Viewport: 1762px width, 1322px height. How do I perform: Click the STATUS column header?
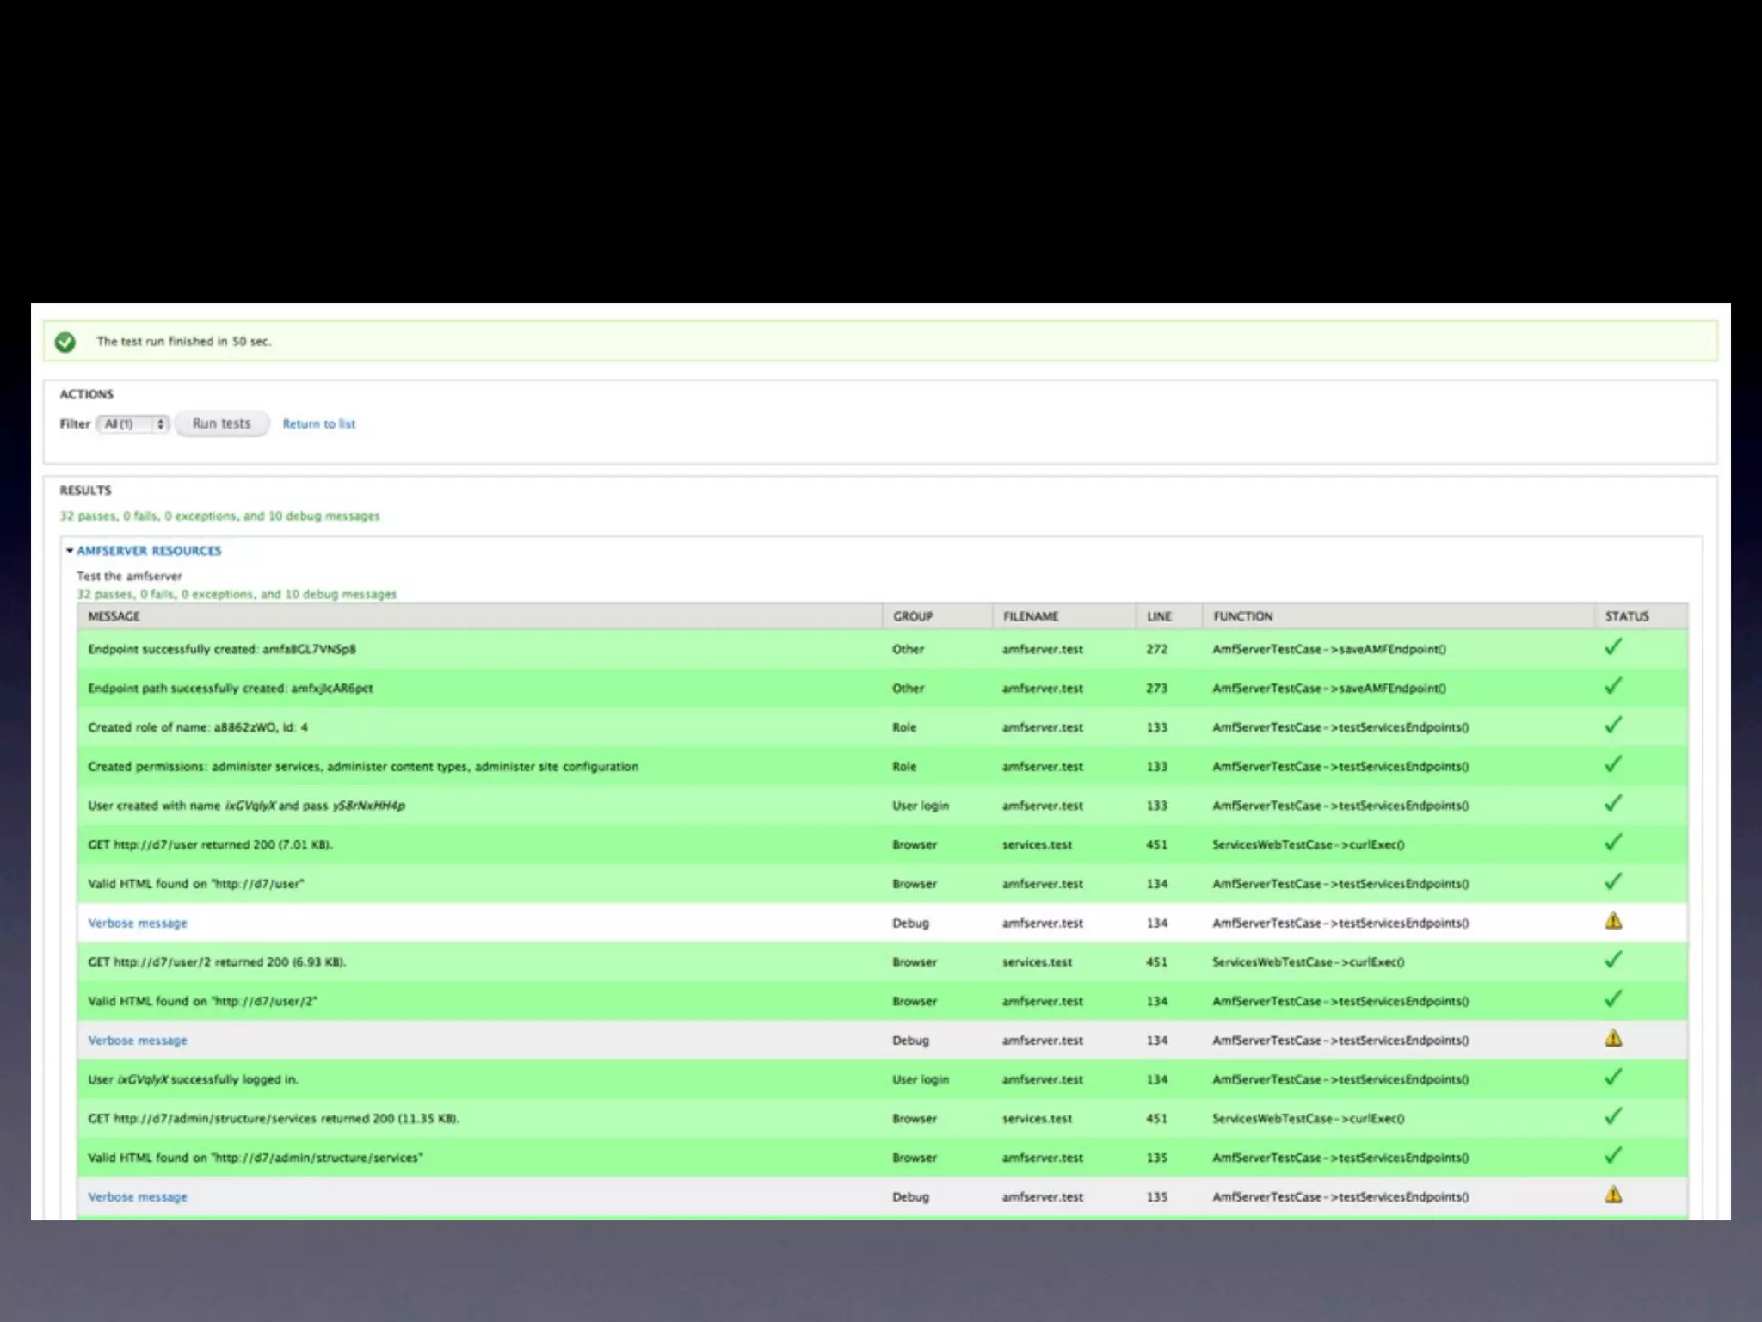(1626, 616)
